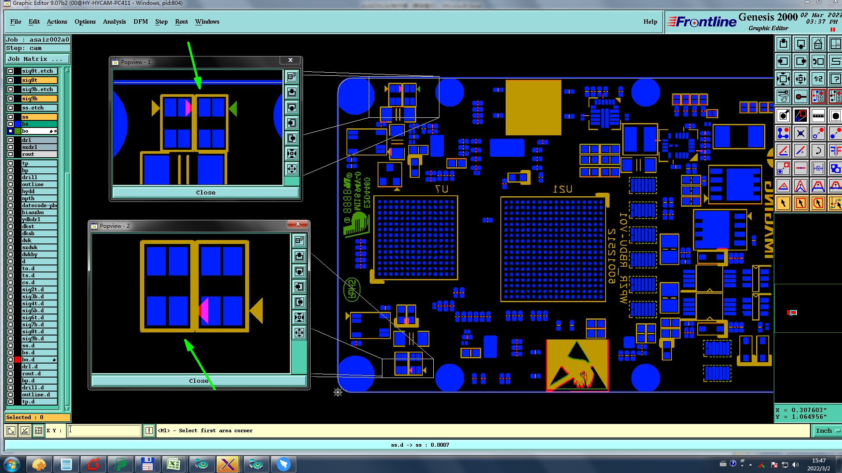Click the X Y coordinate input field

104,431
